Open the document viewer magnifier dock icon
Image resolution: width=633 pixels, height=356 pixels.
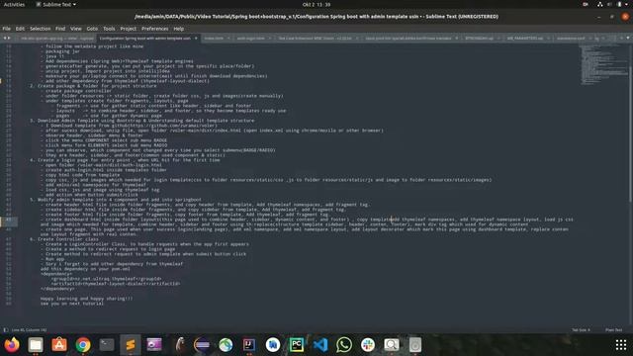coord(392,345)
